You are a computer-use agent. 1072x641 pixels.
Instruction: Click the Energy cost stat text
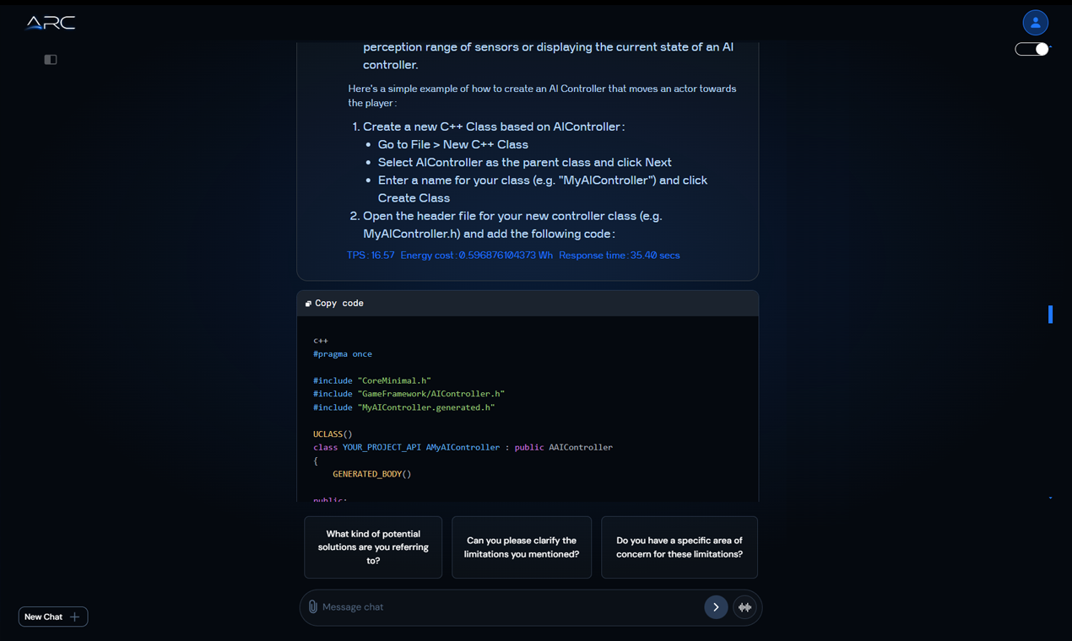click(x=477, y=255)
